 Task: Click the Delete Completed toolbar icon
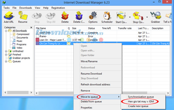pos(79,16)
